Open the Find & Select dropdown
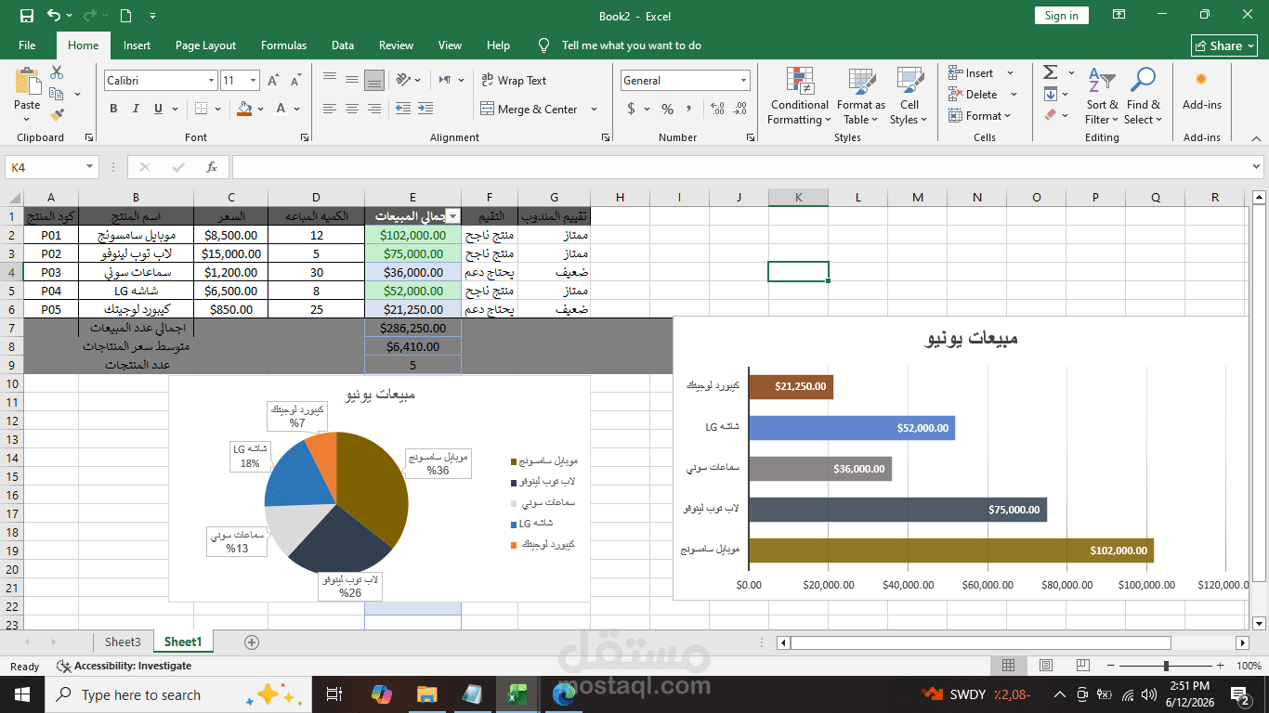The image size is (1269, 713). (x=1142, y=96)
